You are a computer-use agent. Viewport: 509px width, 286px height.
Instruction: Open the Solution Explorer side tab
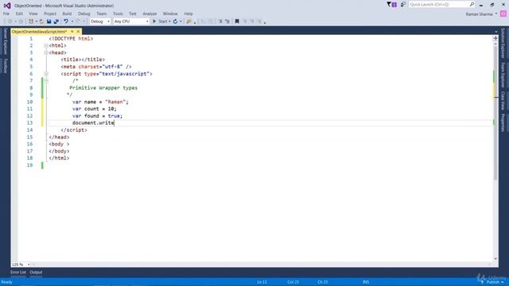tap(503, 43)
